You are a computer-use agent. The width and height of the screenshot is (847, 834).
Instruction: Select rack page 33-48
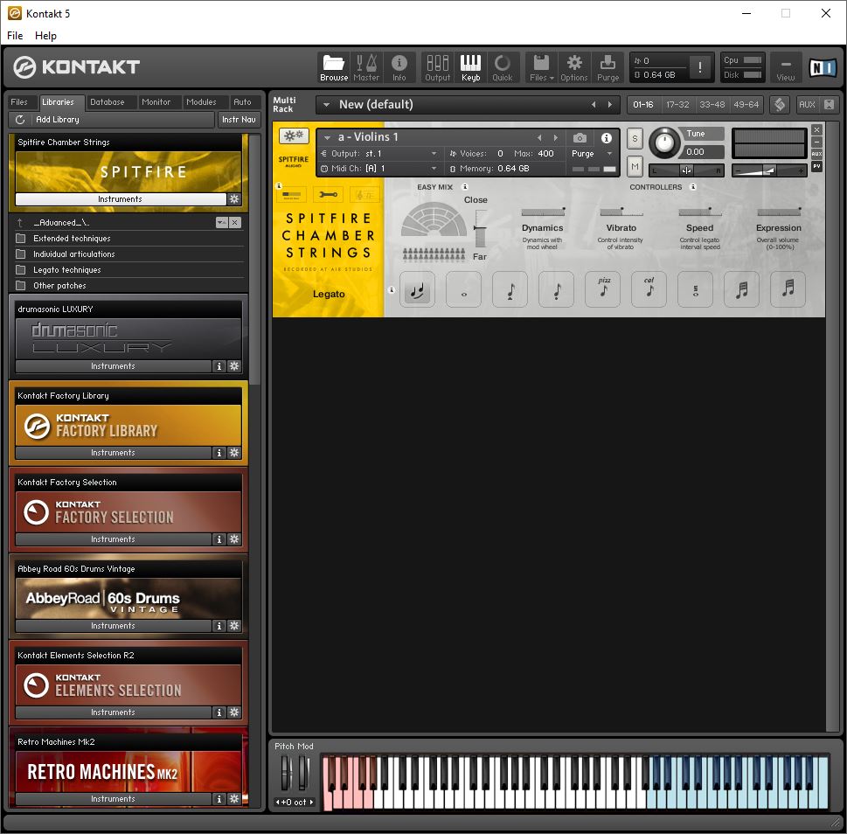point(712,104)
